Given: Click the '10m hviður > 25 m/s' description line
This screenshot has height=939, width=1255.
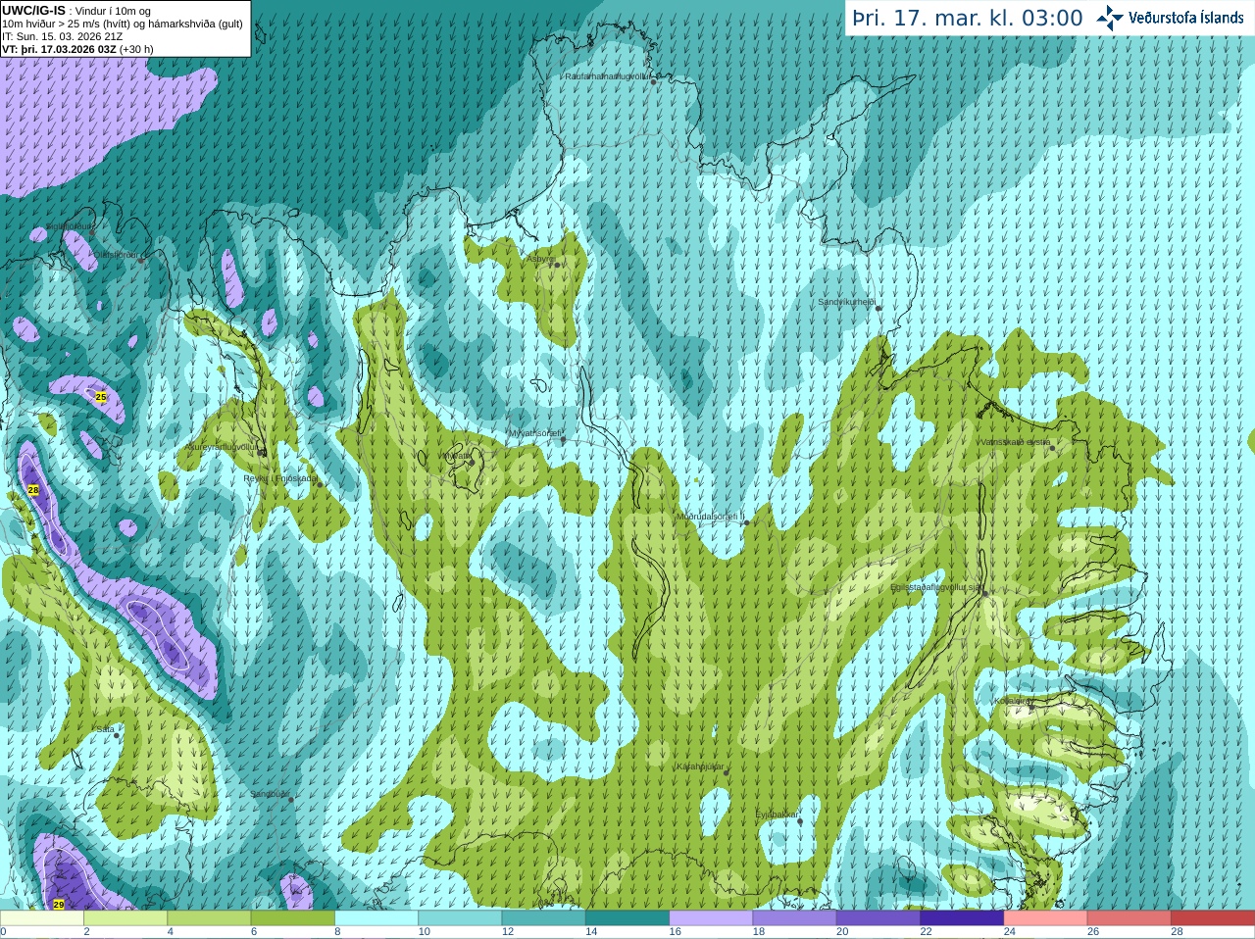Looking at the screenshot, I should [x=123, y=24].
